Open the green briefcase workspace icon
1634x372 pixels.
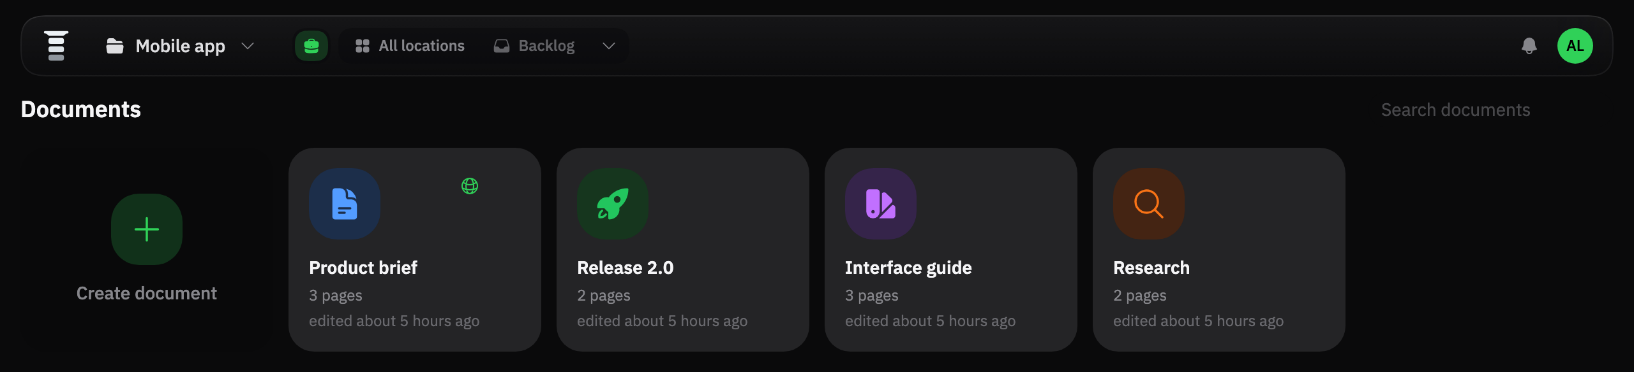[x=311, y=46]
